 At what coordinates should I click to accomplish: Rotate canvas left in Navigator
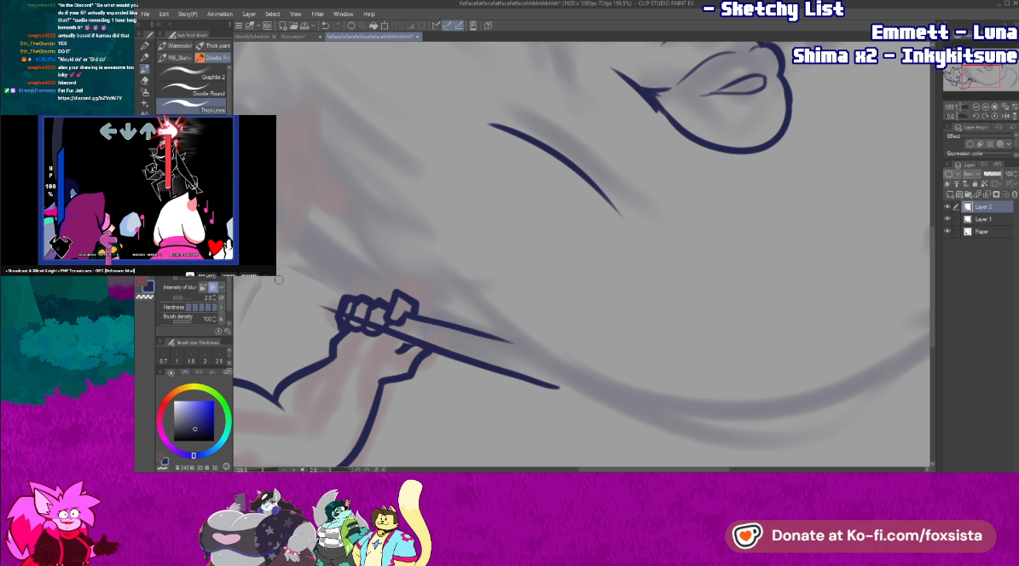[976, 116]
